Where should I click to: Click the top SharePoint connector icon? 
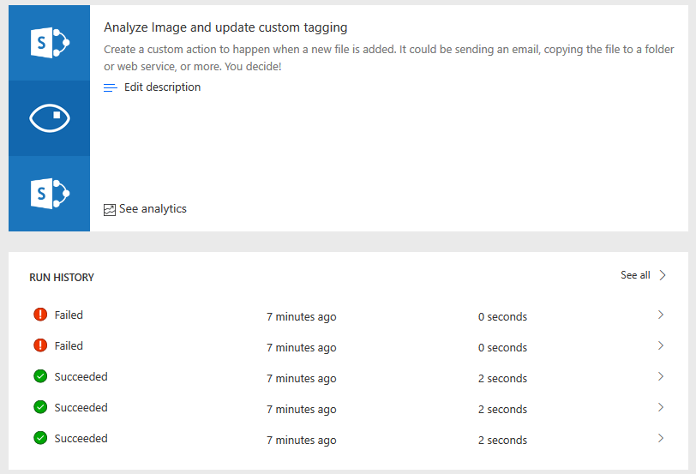49,43
